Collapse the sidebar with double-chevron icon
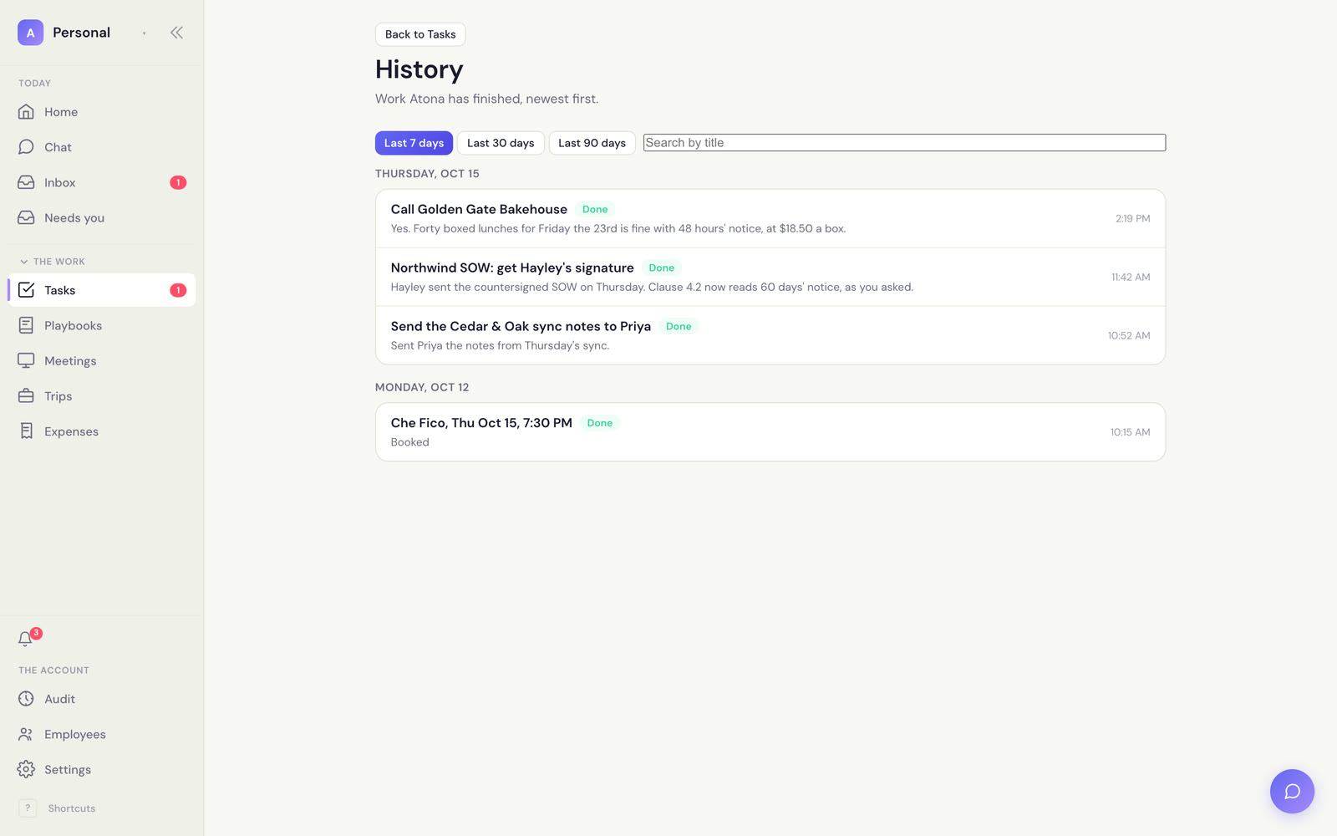The height and width of the screenshot is (836, 1337). click(x=176, y=33)
